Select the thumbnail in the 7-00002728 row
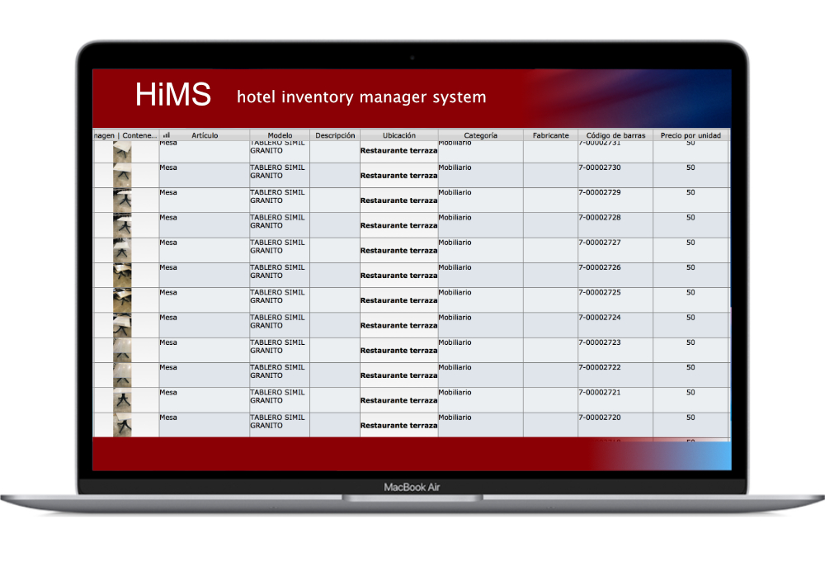Viewport: 825px width, 571px height. [x=122, y=225]
